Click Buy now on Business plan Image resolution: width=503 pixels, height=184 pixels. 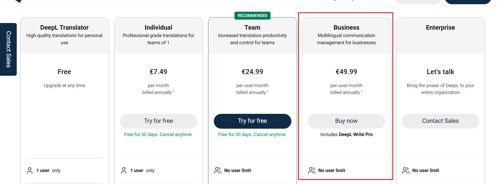tap(347, 121)
